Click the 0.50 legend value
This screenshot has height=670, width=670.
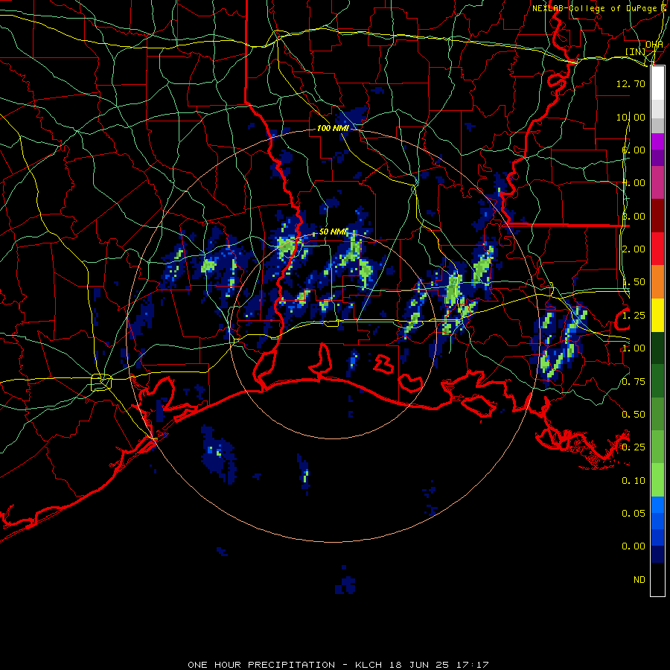[634, 415]
